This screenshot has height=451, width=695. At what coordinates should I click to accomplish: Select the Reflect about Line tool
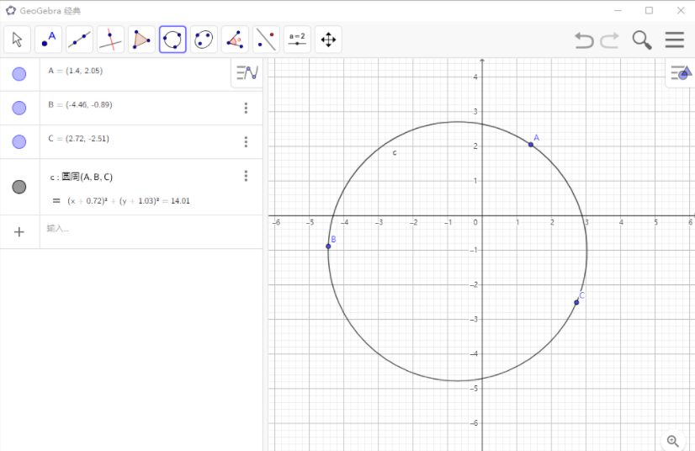pos(266,40)
